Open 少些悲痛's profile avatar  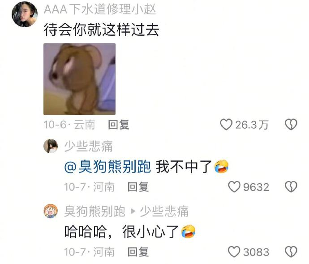pos(51,146)
